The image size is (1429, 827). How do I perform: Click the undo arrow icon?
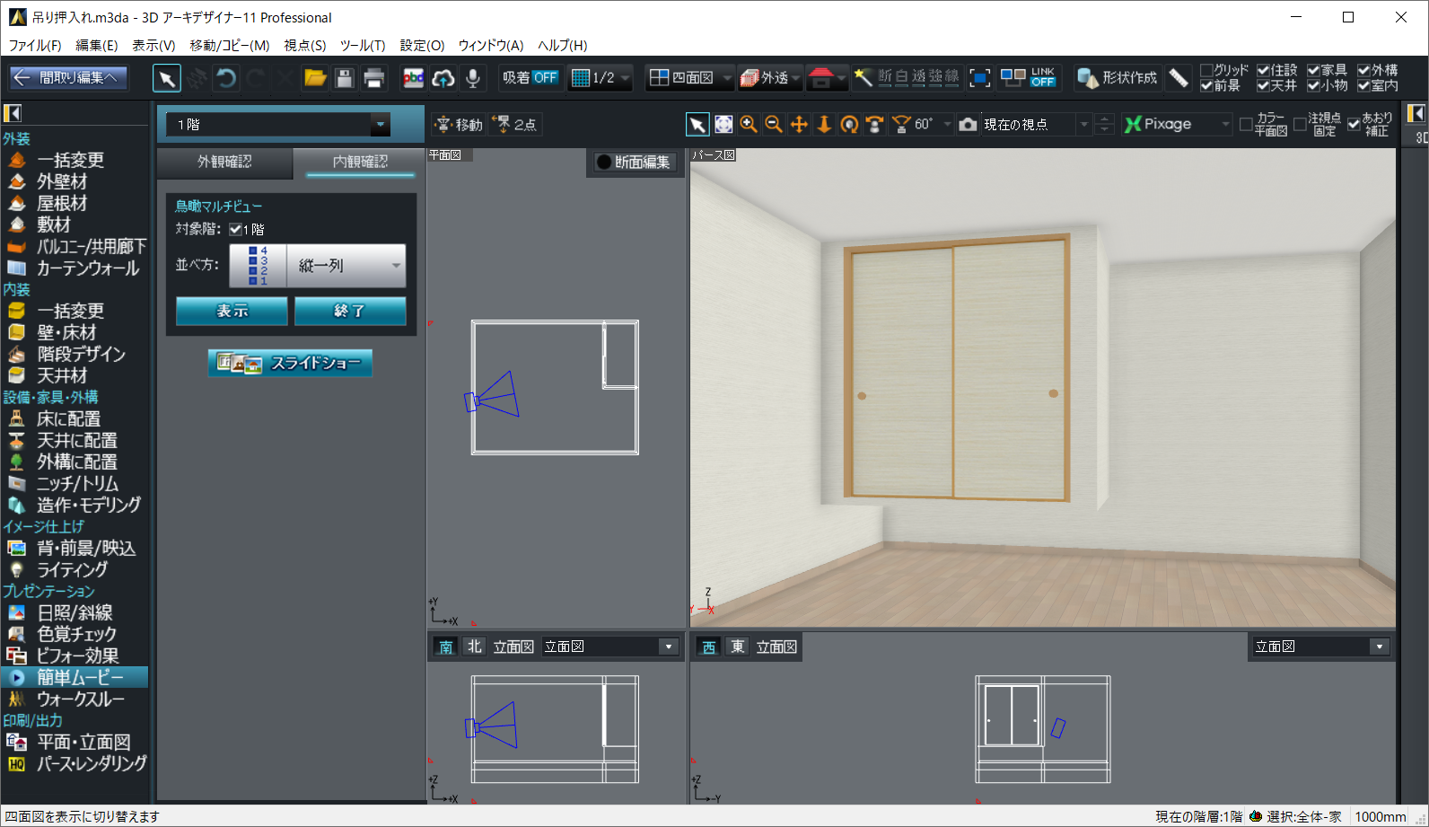tap(226, 78)
